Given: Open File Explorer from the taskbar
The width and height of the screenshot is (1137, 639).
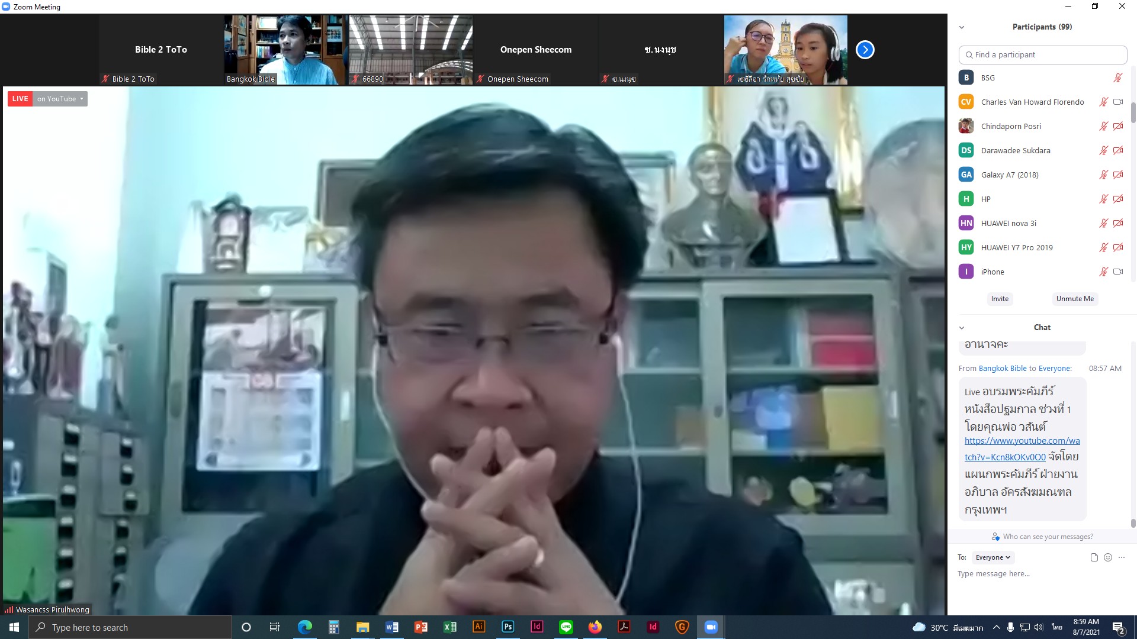Looking at the screenshot, I should point(362,627).
